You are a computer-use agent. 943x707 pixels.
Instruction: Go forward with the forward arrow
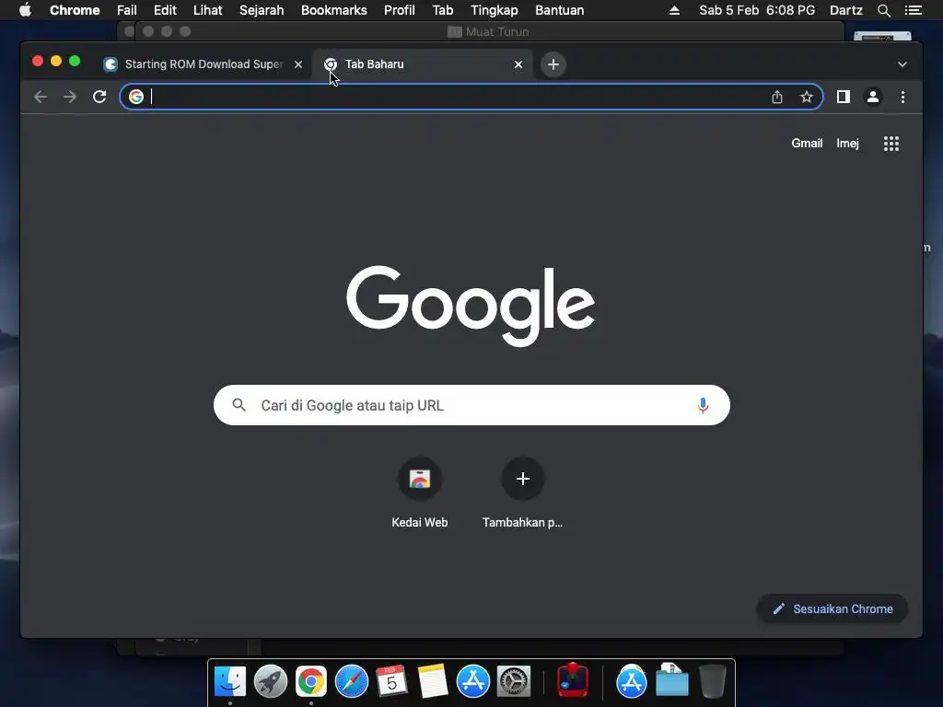(70, 97)
